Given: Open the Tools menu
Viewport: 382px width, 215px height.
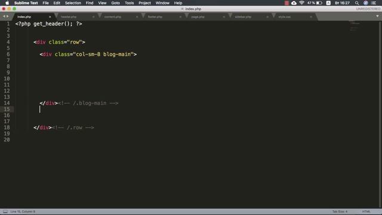Looking at the screenshot, I should (x=129, y=3).
